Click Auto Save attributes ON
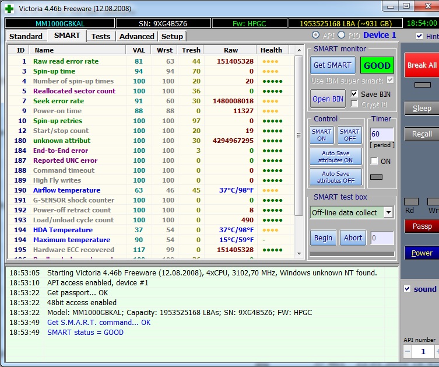The width and height of the screenshot is (439, 367). pos(335,156)
